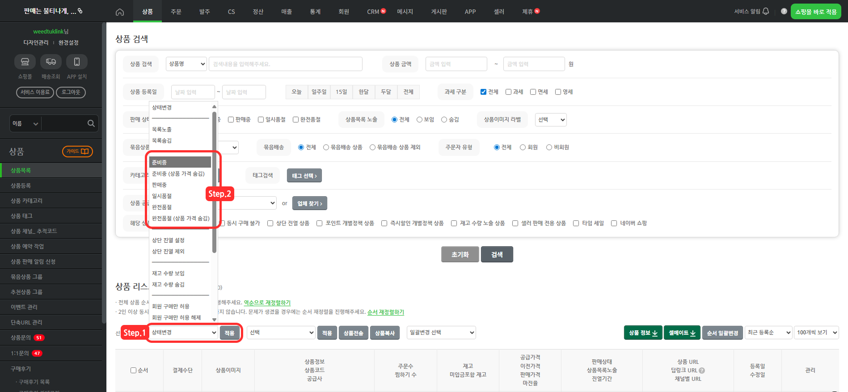Click 적용 button next to 상태변경
Image resolution: width=848 pixels, height=392 pixels.
coord(229,333)
